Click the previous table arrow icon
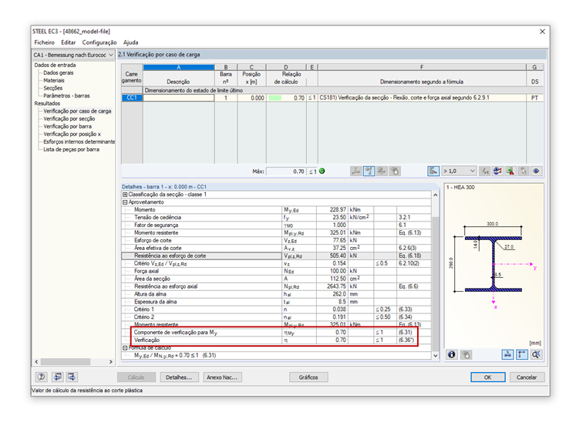Viewport: 586px width, 440px height. coord(58,377)
